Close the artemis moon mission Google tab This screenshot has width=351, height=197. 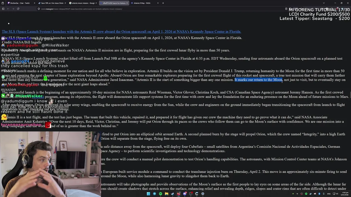[x=97, y=3]
